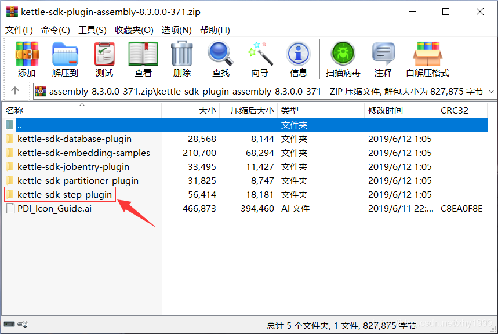
Task: Select the kettle-sdk-database-plugin folder name
Action: (x=74, y=139)
